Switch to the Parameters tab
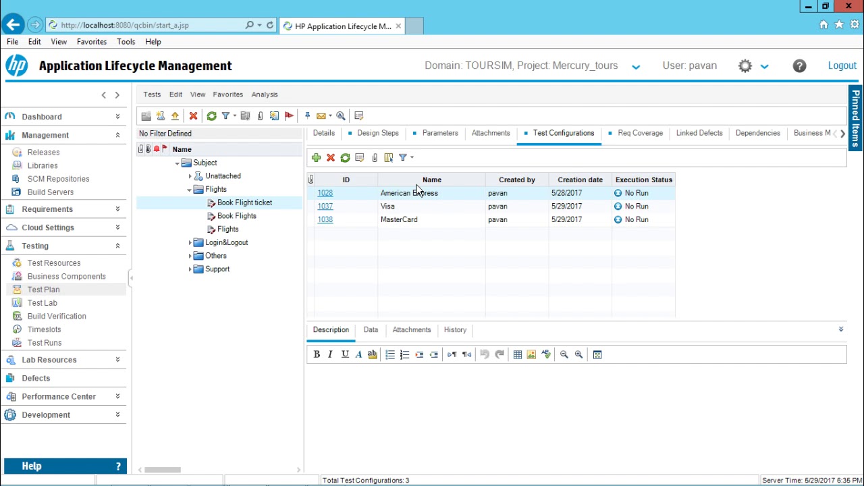864x486 pixels. point(440,133)
